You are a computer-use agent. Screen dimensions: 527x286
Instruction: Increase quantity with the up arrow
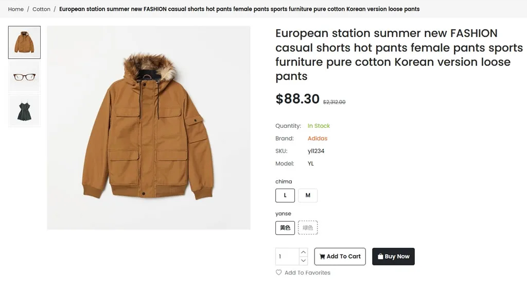tap(304, 252)
